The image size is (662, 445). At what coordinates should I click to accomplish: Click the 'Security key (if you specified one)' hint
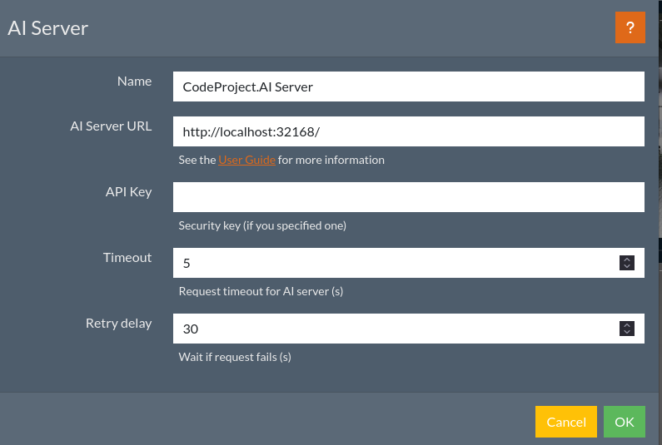click(262, 225)
